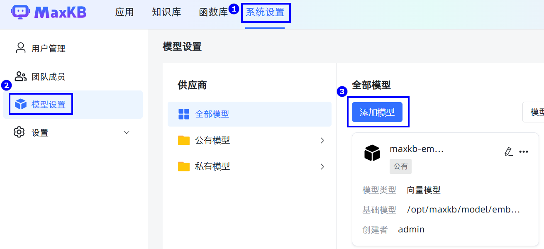The image size is (544, 249).
Task: Switch to the 应用 tab
Action: pyautogui.click(x=124, y=12)
